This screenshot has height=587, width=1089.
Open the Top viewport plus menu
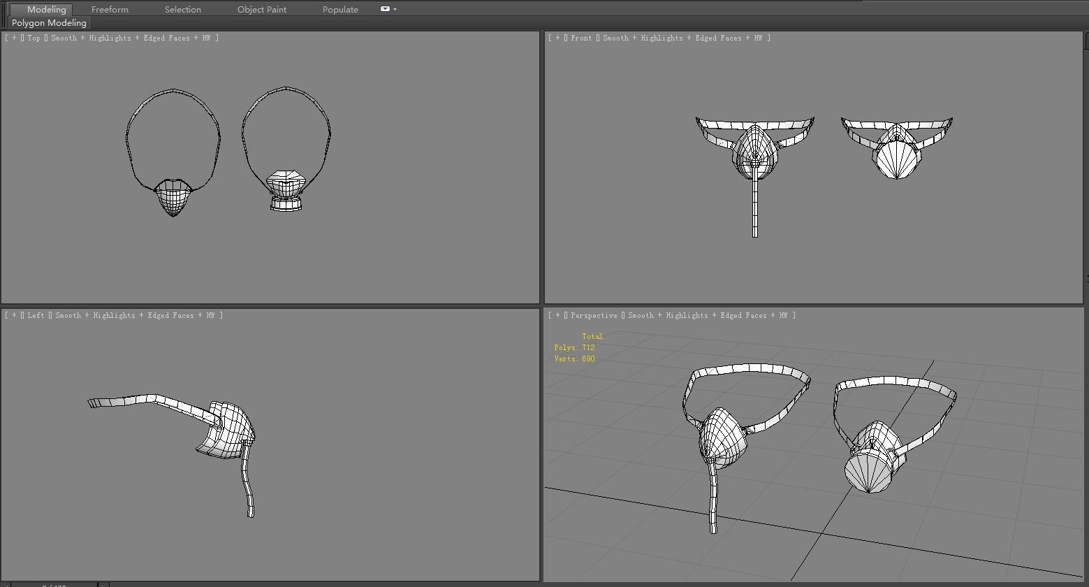pyautogui.click(x=14, y=38)
